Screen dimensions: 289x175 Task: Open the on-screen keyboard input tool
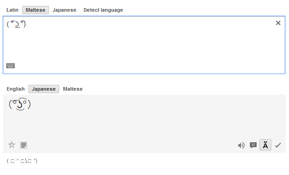point(10,66)
